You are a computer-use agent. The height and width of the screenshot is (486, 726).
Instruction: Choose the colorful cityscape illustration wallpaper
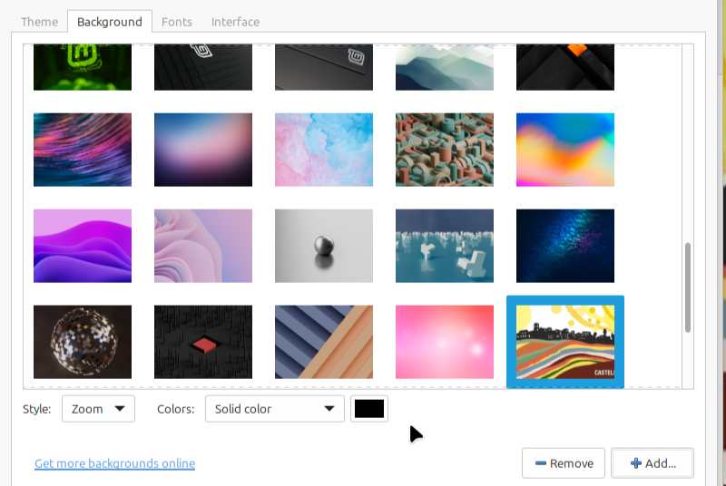point(564,342)
